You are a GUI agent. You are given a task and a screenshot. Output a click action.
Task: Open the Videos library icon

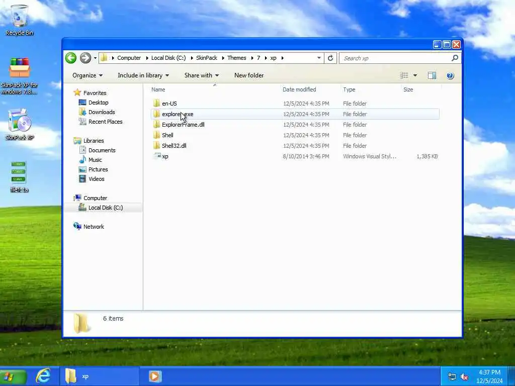(x=82, y=179)
